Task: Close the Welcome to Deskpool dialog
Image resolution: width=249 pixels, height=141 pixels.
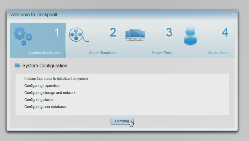Action: [233, 14]
